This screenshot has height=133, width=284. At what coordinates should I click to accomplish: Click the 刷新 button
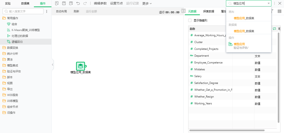pyautogui.click(x=76, y=11)
